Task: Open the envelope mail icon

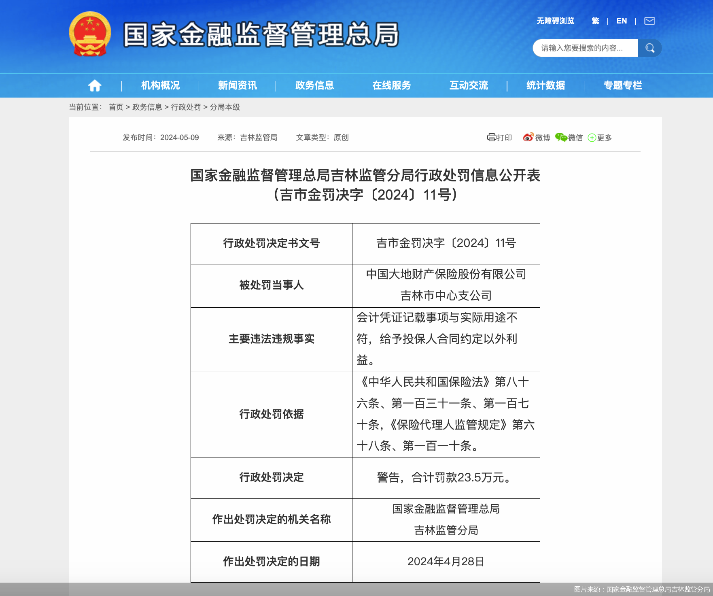Action: (649, 21)
